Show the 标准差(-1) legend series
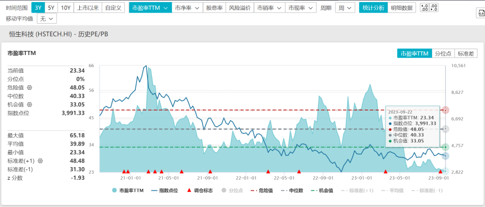 [426, 191]
